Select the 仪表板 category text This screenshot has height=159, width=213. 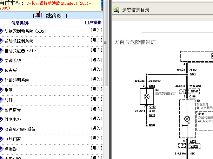tap(10, 70)
